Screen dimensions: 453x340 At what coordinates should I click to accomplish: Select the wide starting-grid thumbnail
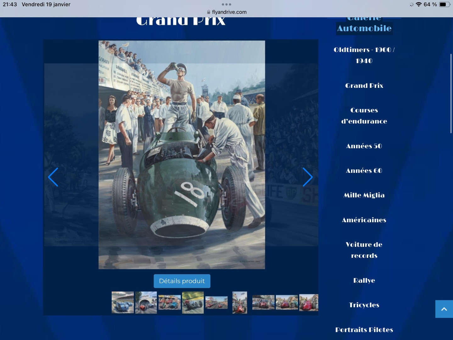[216, 303]
